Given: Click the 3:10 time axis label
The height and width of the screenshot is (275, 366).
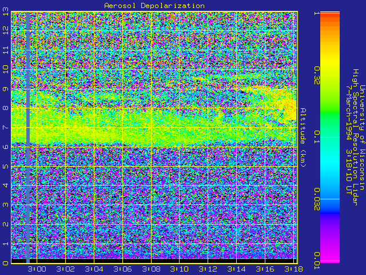Looking at the screenshot, I should click(x=180, y=269).
